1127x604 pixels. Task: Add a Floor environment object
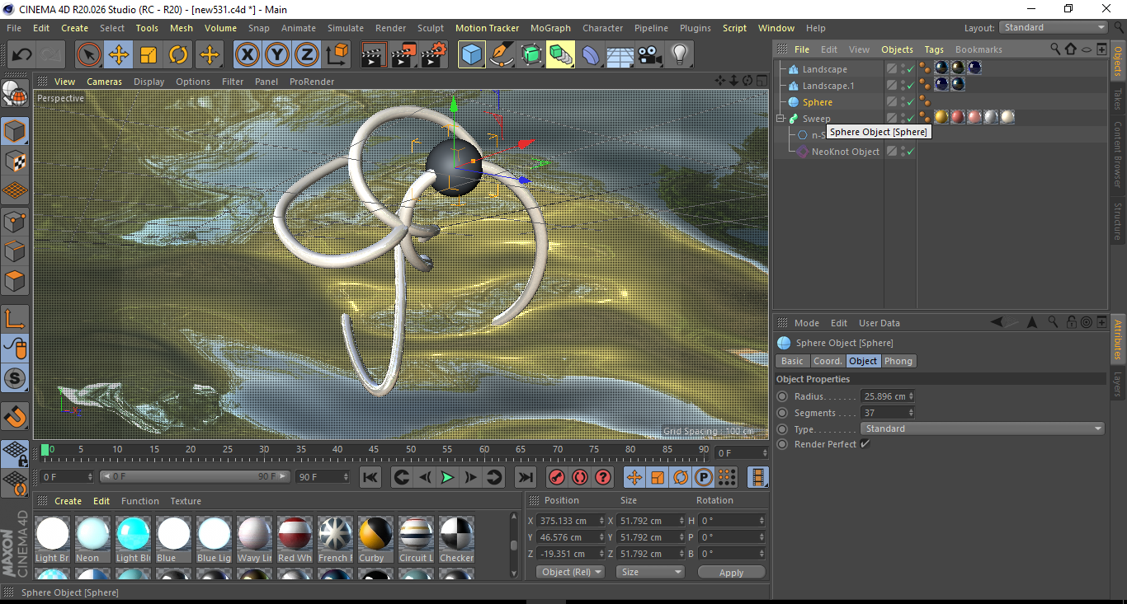pyautogui.click(x=620, y=55)
